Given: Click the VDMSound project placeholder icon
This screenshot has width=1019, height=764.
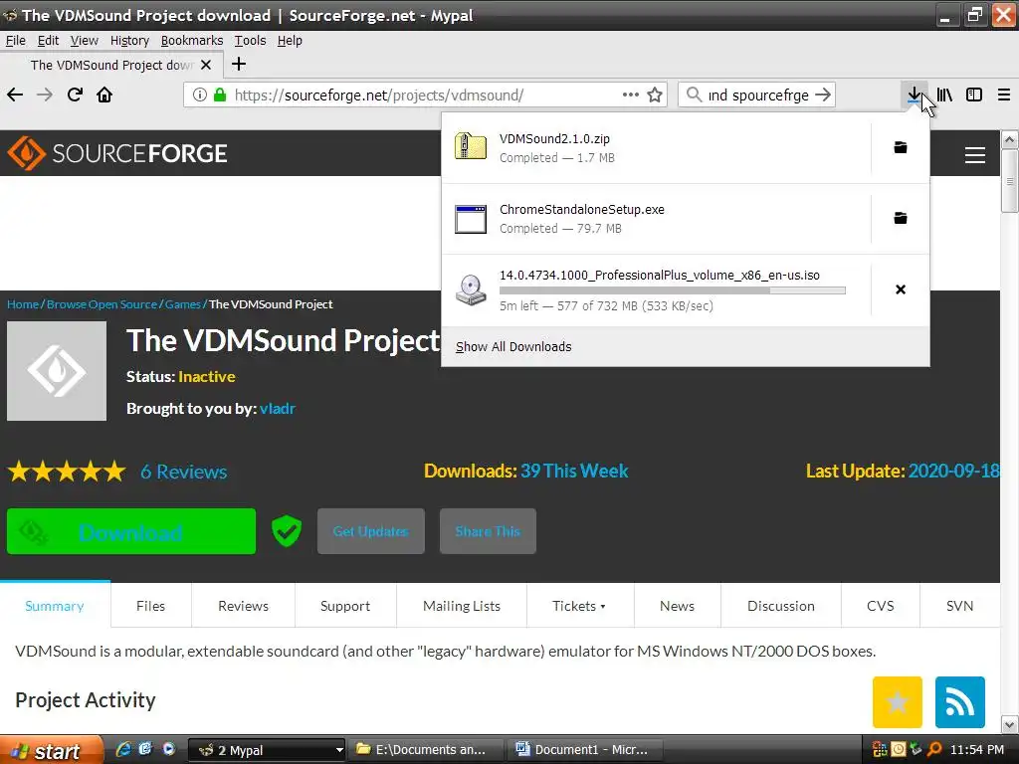Looking at the screenshot, I should [x=57, y=371].
